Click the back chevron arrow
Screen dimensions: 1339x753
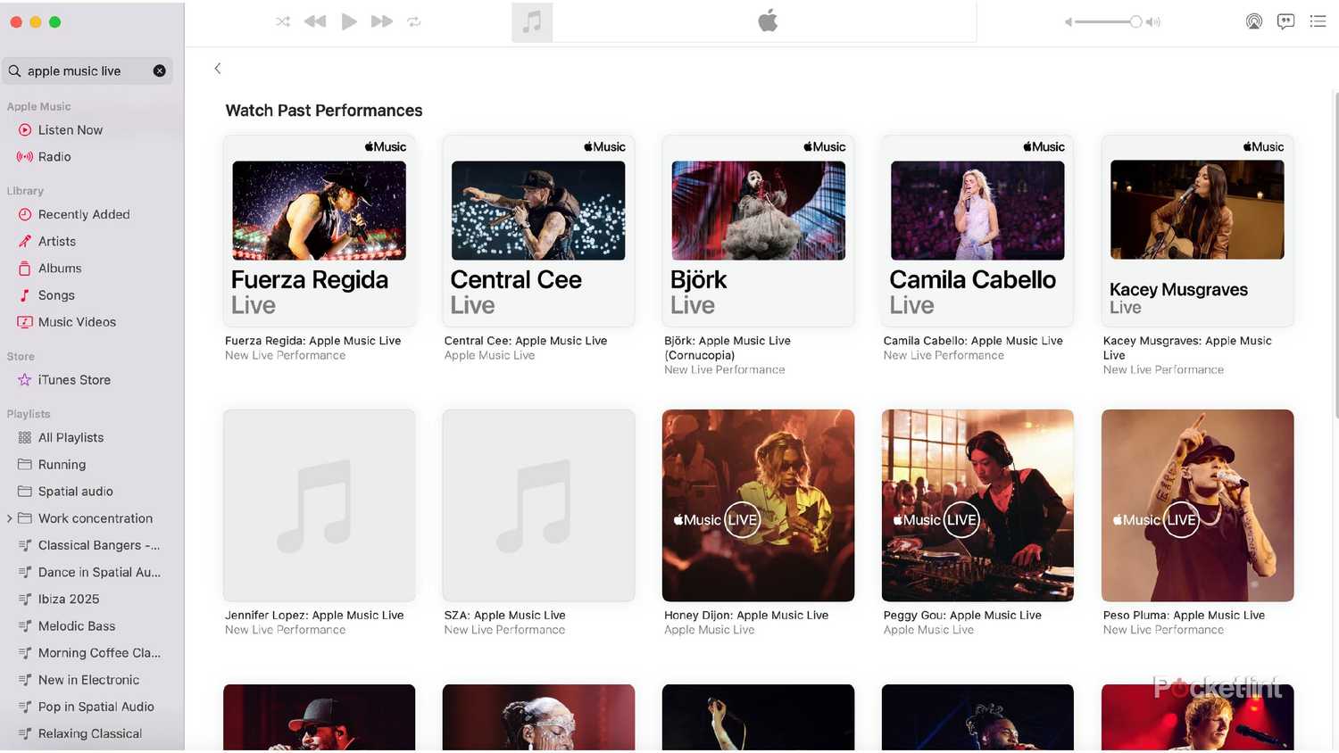tap(218, 69)
